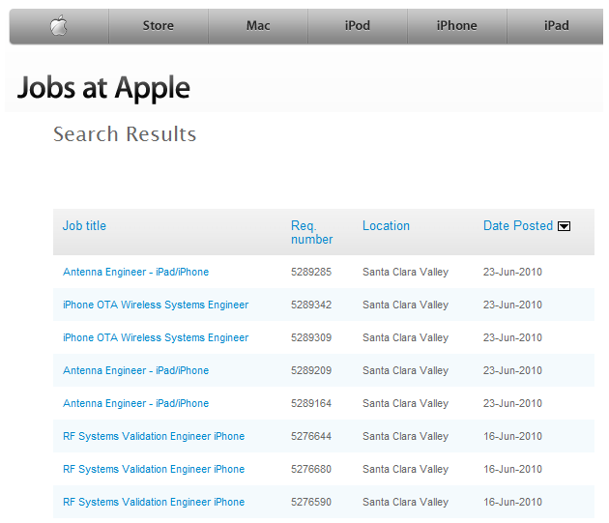Click req number 5289342 cell
This screenshot has height=523, width=609.
[311, 305]
